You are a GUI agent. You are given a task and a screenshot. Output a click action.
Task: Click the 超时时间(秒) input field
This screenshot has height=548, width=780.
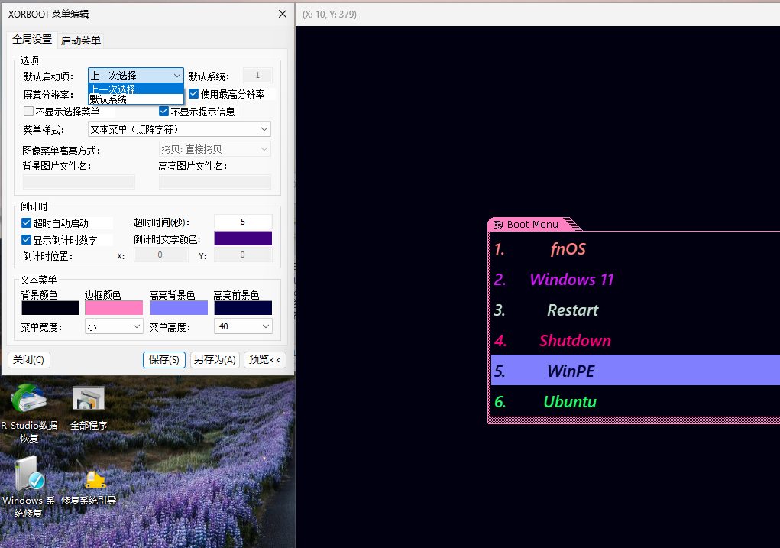click(x=243, y=222)
